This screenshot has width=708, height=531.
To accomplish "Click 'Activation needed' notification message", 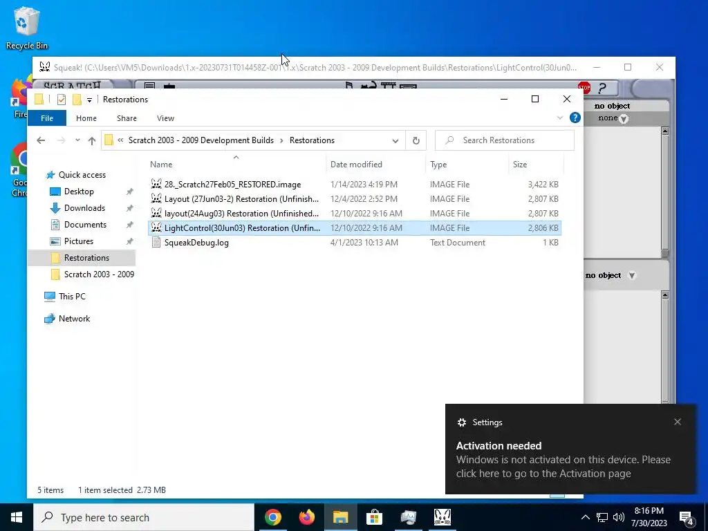I will (x=563, y=460).
